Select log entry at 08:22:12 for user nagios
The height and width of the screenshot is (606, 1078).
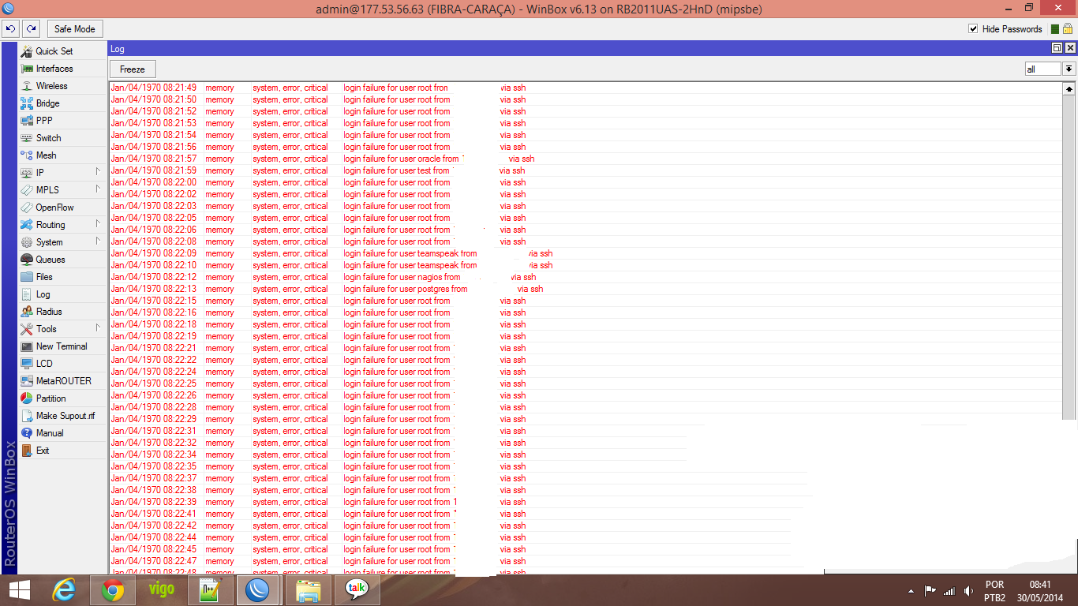[x=586, y=277]
